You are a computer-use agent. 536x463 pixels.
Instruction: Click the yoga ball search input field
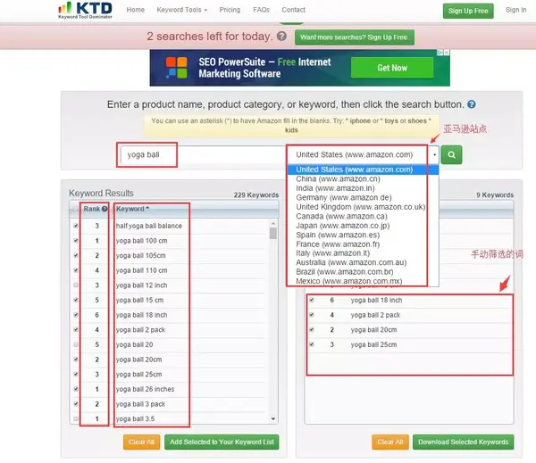point(204,154)
